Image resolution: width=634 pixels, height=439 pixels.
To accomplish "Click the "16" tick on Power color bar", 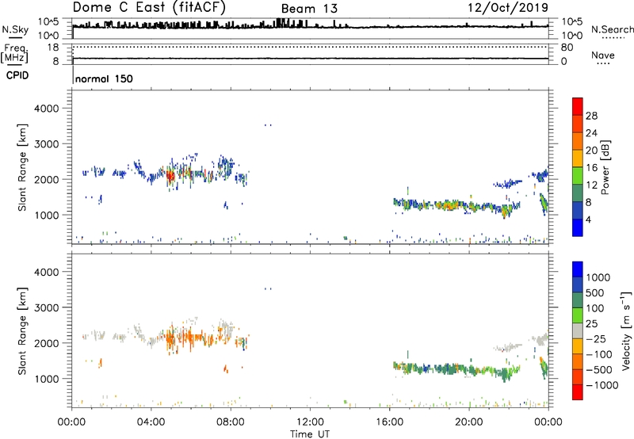I will coord(591,168).
